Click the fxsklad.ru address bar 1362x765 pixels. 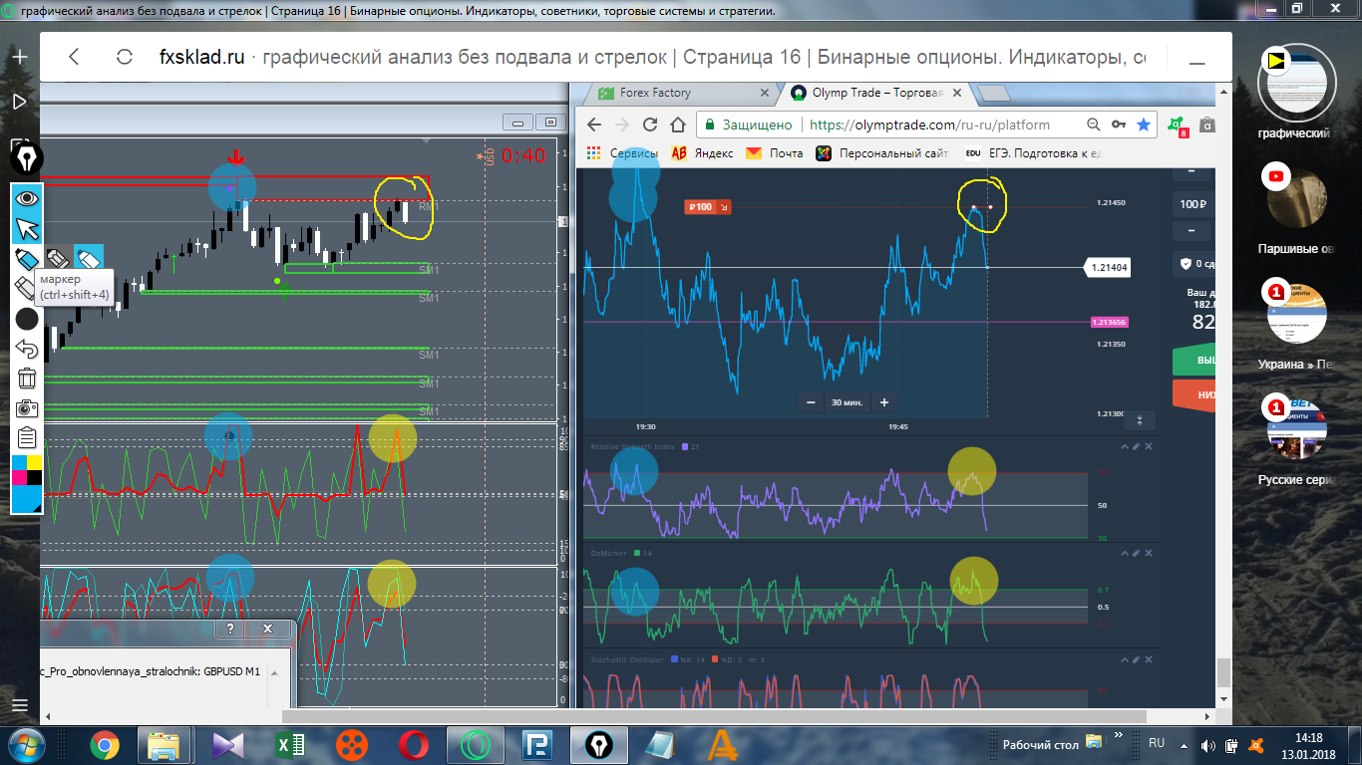[x=652, y=57]
